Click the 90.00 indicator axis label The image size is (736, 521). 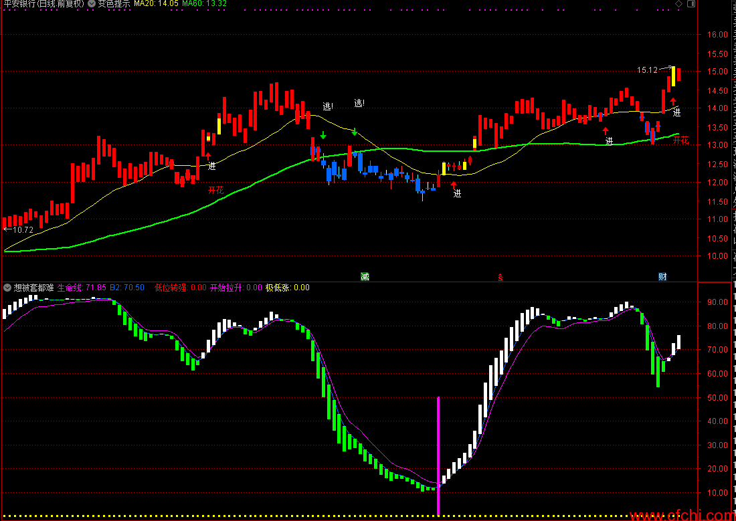click(x=717, y=302)
